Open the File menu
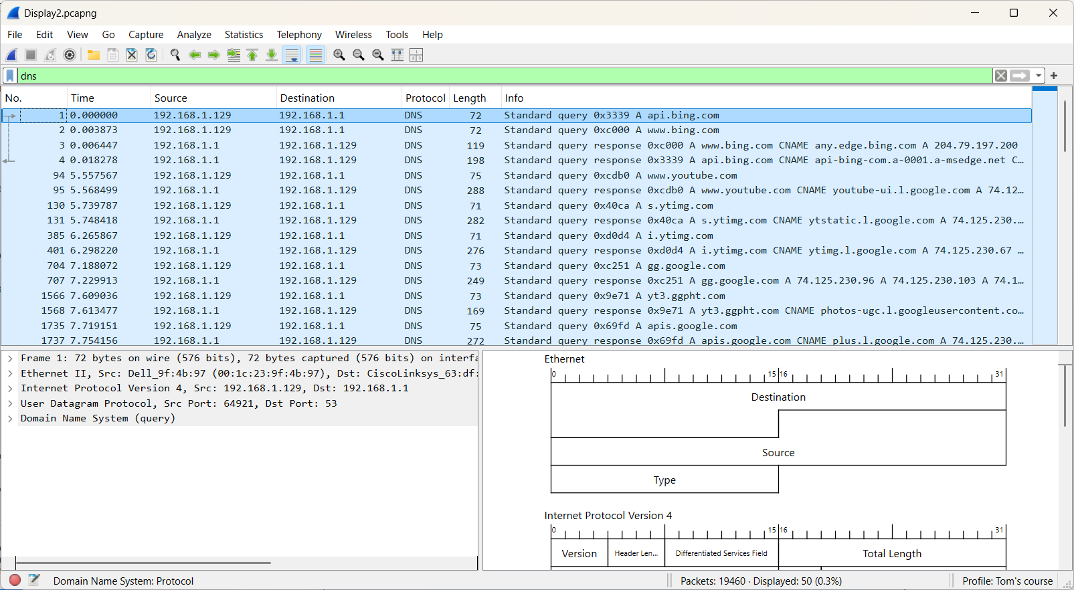Viewport: 1074px width, 590px height. 15,35
